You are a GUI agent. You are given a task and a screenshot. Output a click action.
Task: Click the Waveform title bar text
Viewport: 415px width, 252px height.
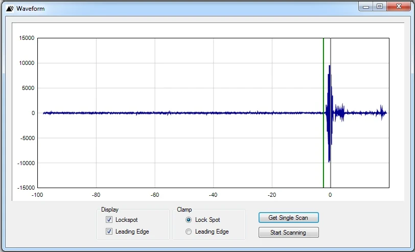point(30,9)
